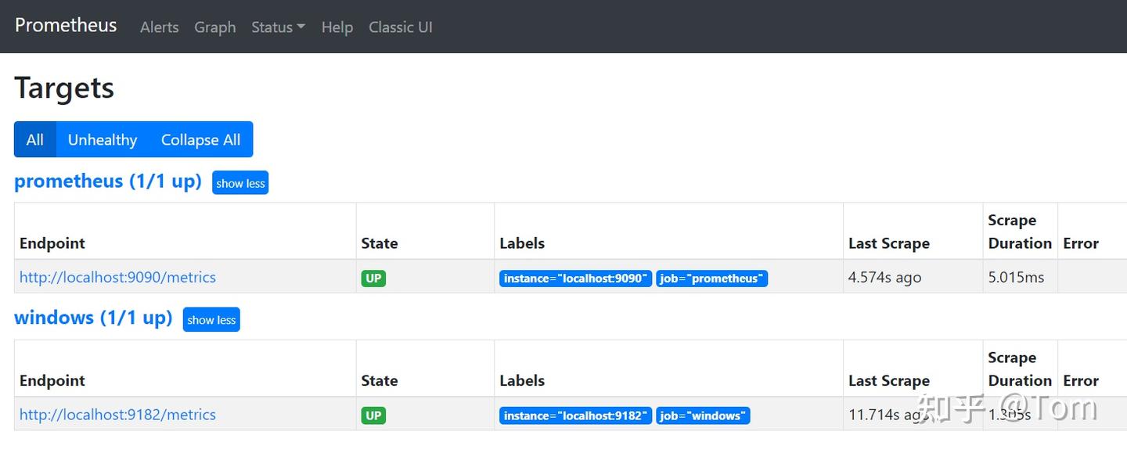Viewport: 1127px width, 453px height.
Task: Select the instance="localhost:9090" label badge
Action: click(x=575, y=278)
